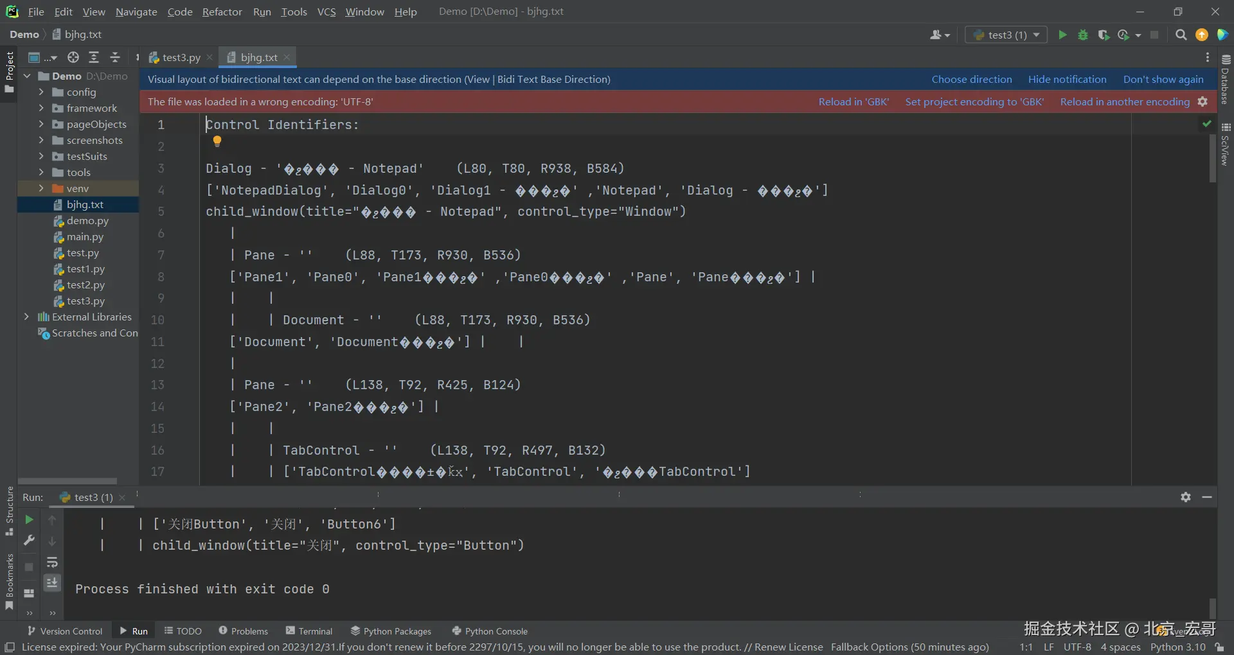Toggle scroll to end in console
The image size is (1234, 655).
(52, 583)
